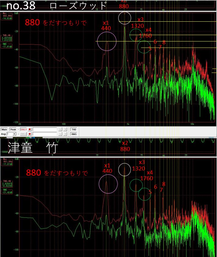
Task: Focus the OVL1 name text field
Action: click(x=45, y=129)
